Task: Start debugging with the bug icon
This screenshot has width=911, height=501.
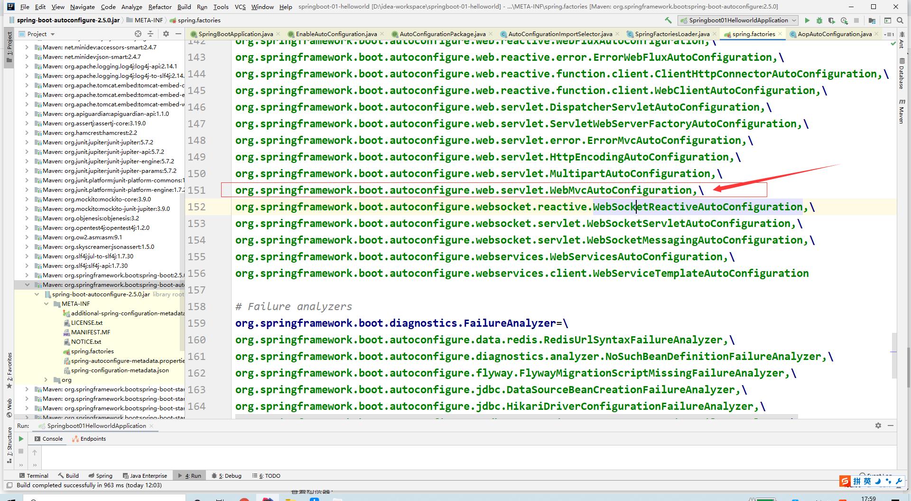Action: 819,20
